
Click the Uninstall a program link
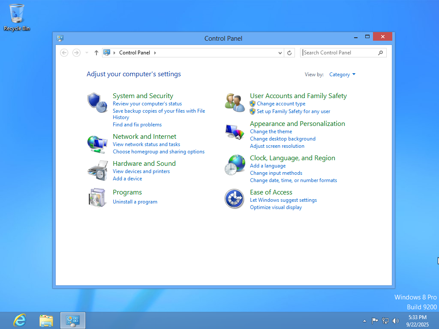(135, 202)
